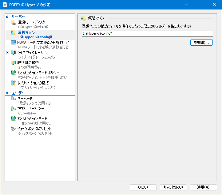Click the 仮想マシンで使用する subtext
This screenshot has height=195, width=222.
coord(34,103)
